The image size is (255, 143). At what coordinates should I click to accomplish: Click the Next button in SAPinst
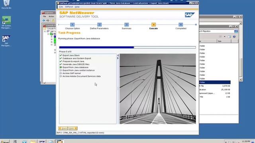click(x=73, y=128)
